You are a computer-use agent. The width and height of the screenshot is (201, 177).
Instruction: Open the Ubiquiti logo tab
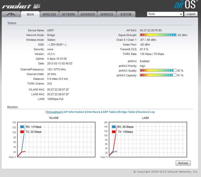[x=11, y=14]
